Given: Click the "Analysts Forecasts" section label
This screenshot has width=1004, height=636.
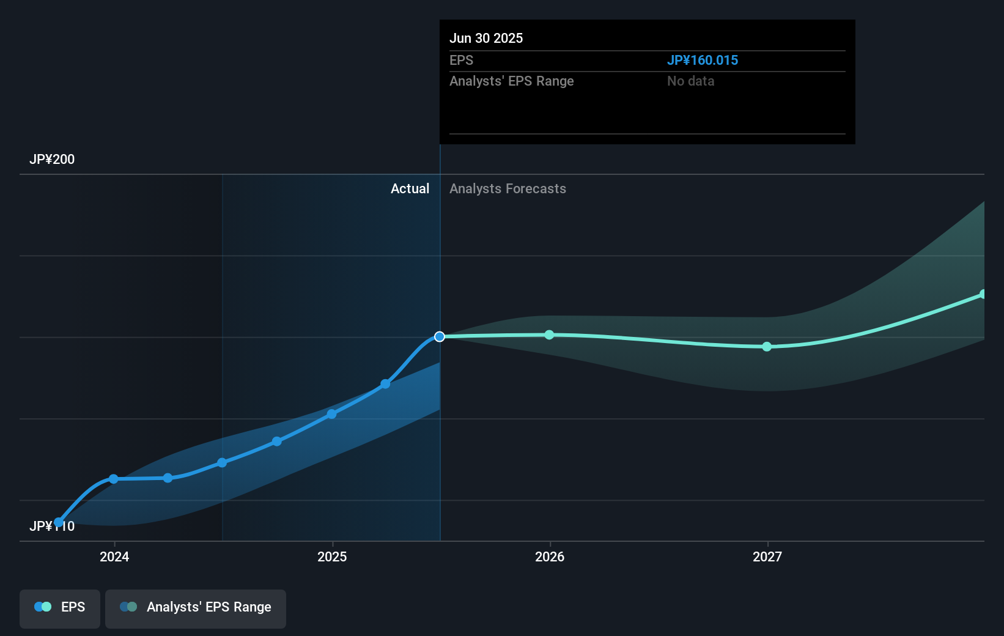Looking at the screenshot, I should coord(508,188).
